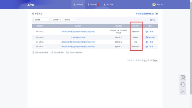Click the 项目编号 column header
This screenshot has width=192, height=108.
(40, 26)
